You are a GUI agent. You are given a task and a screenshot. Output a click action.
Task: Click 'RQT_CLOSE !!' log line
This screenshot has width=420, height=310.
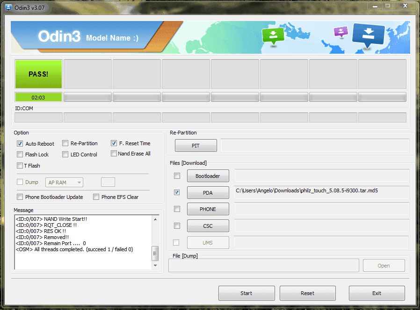(46, 225)
